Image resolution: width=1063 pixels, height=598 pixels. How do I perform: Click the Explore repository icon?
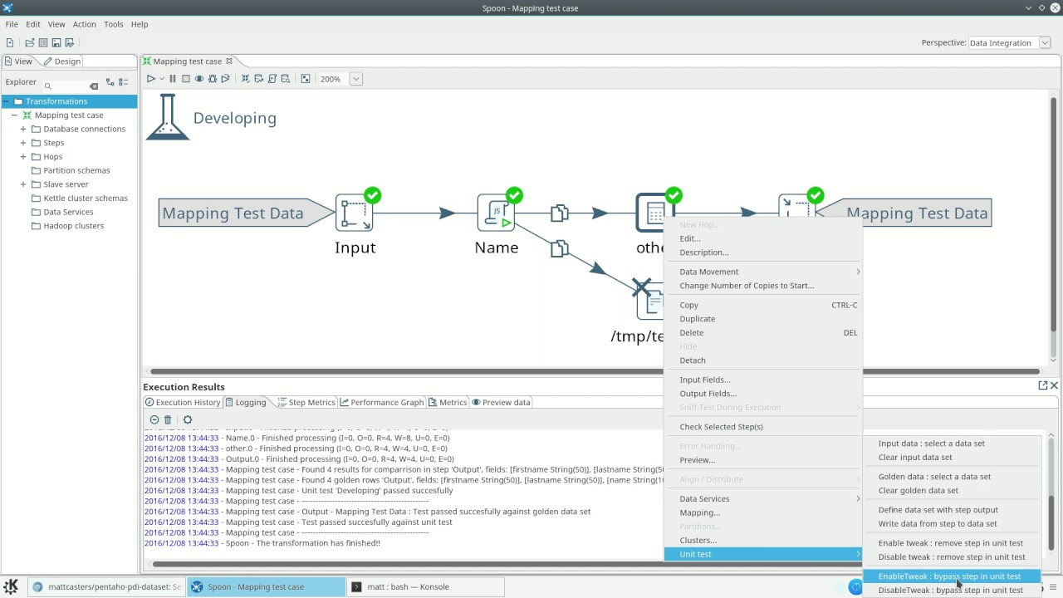pyautogui.click(x=43, y=42)
